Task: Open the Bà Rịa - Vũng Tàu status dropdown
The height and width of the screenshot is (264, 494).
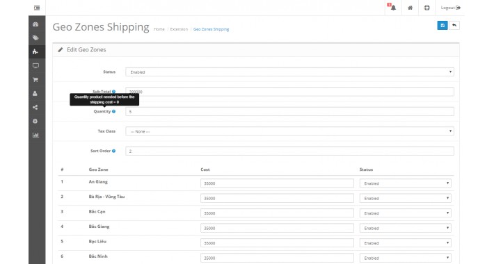Action: (405, 198)
